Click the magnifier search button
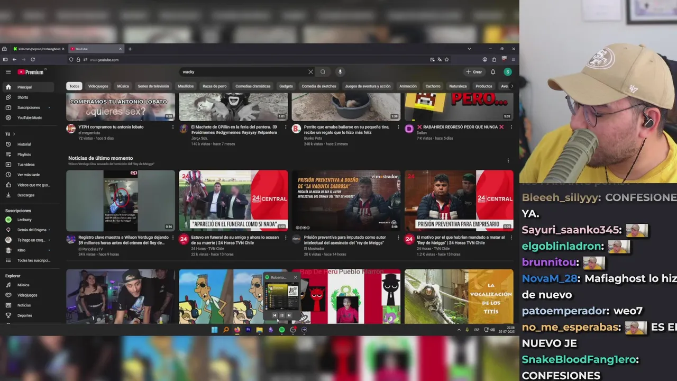Viewport: 677px width, 381px height. [x=323, y=72]
